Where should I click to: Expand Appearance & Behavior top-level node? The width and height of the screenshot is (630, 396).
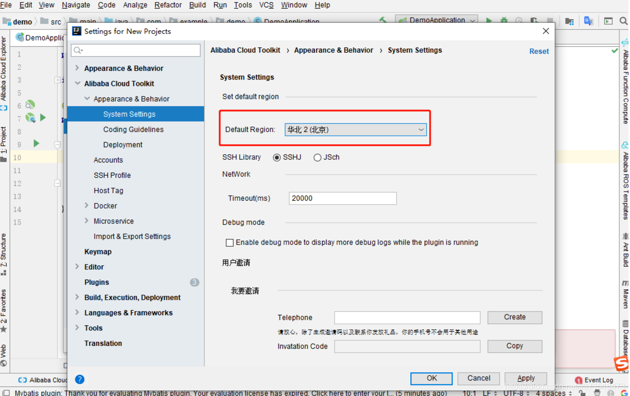[77, 68]
